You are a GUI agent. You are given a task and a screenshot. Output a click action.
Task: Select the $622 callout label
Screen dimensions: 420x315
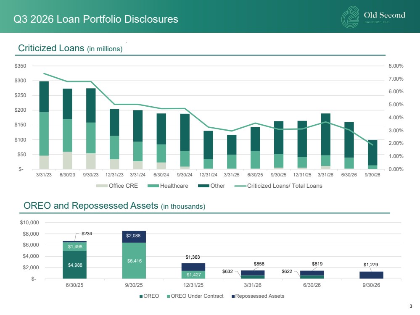tap(287, 271)
